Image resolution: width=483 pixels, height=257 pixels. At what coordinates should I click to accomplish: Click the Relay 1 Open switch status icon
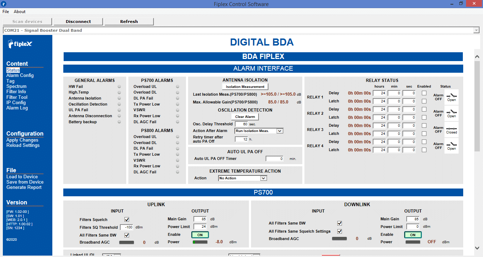pyautogui.click(x=452, y=97)
